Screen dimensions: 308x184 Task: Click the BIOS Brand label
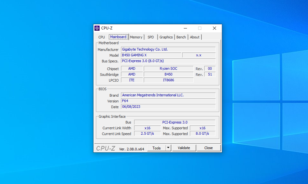click(x=114, y=95)
